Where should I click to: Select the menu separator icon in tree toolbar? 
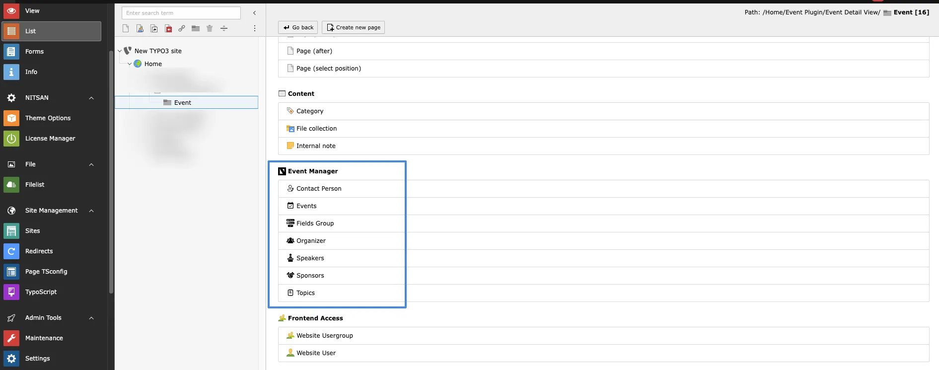(x=224, y=28)
